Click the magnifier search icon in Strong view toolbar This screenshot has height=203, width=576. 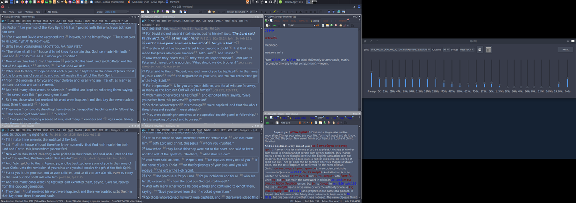[x=332, y=26]
